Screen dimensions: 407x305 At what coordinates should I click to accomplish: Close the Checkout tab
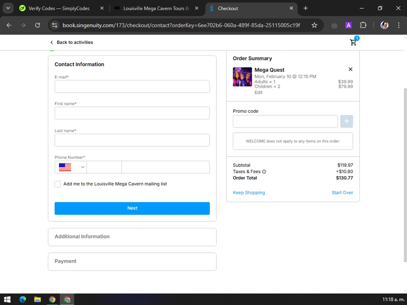point(291,8)
